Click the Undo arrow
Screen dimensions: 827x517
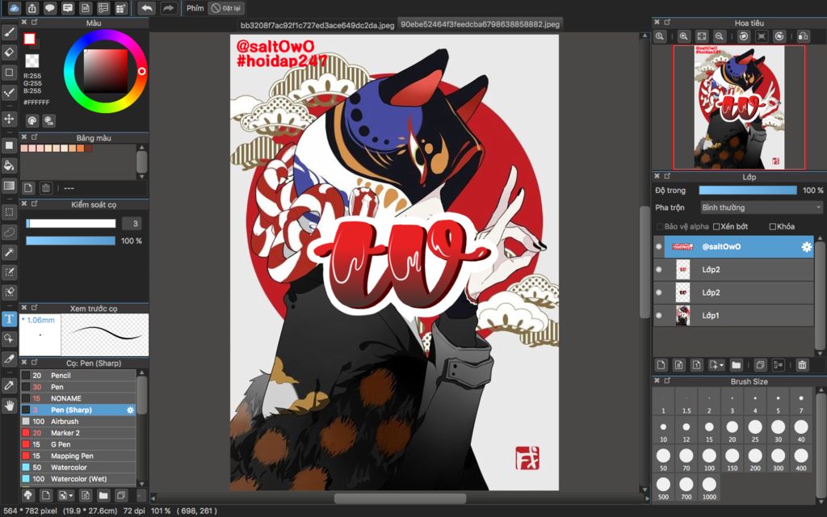pos(147,8)
